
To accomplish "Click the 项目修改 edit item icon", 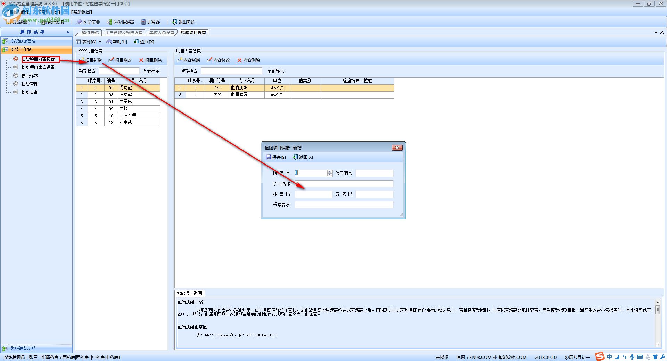I will [x=111, y=60].
